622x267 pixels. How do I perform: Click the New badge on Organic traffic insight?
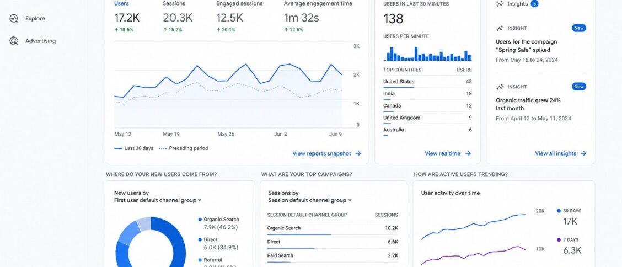(579, 87)
